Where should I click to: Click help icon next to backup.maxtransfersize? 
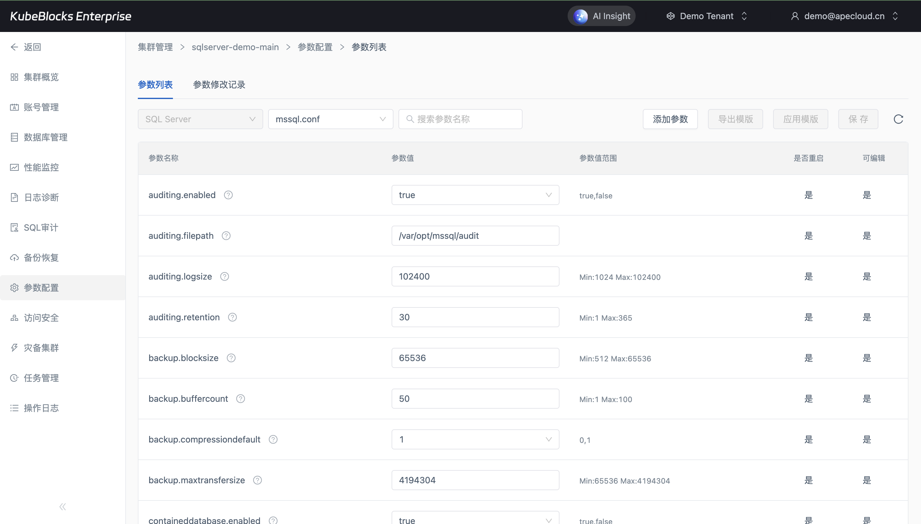click(257, 480)
